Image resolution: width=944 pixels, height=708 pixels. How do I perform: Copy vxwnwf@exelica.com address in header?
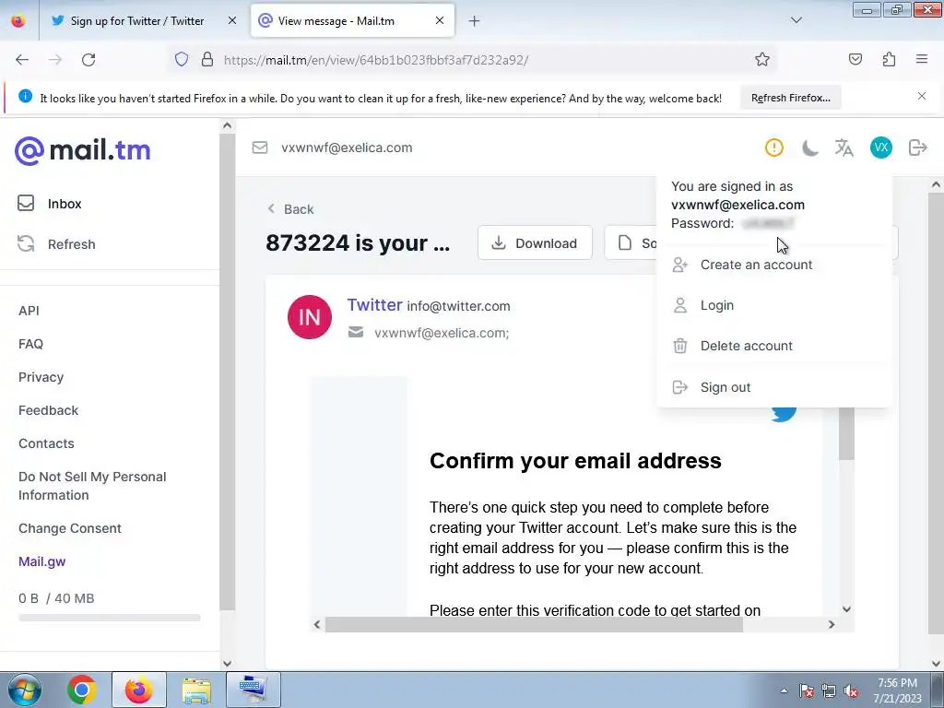click(x=347, y=147)
